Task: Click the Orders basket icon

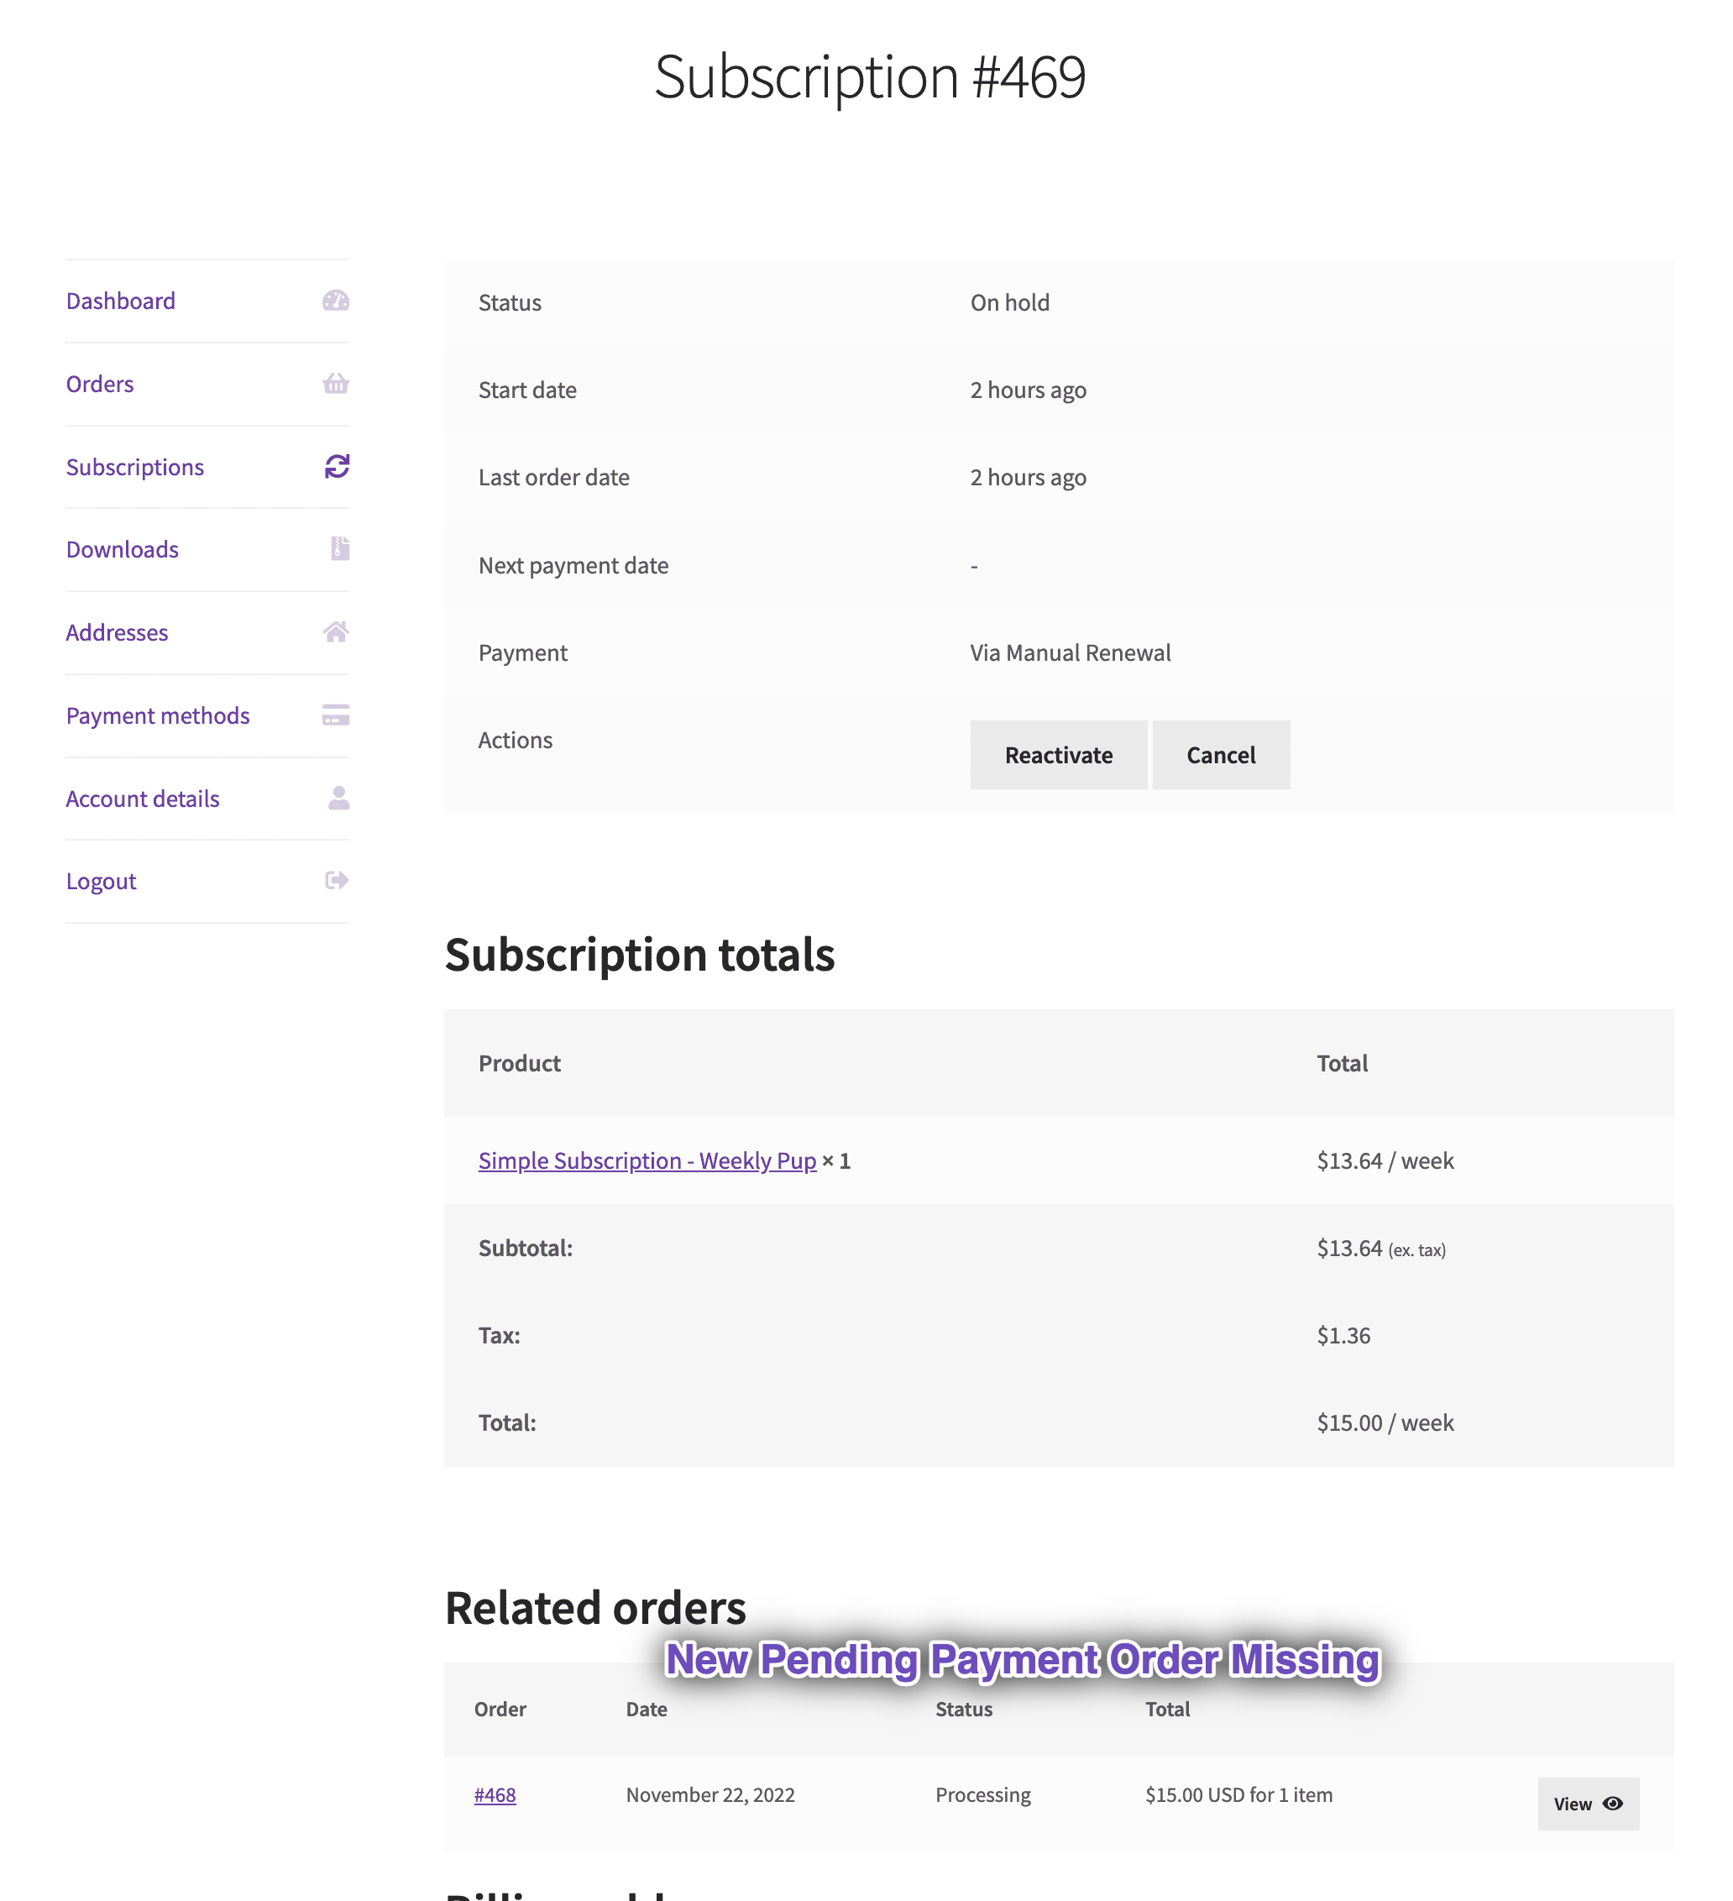Action: click(336, 384)
